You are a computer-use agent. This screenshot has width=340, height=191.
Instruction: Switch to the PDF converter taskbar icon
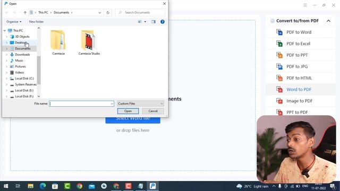coord(152,186)
